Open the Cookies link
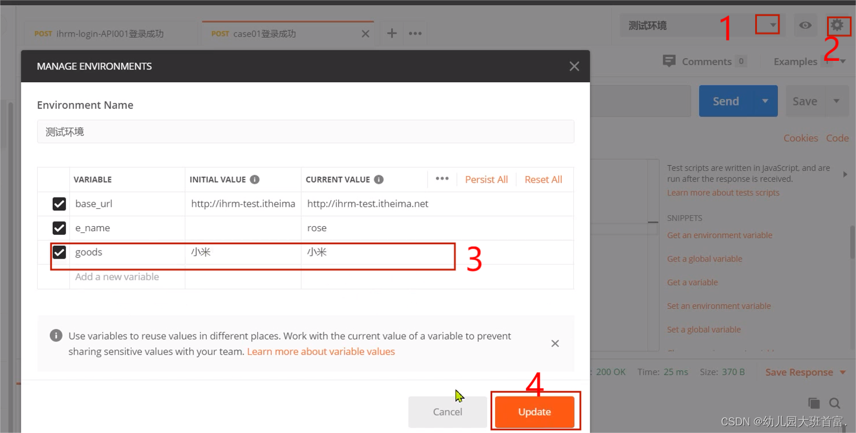Viewport: 856px width, 433px height. point(800,138)
